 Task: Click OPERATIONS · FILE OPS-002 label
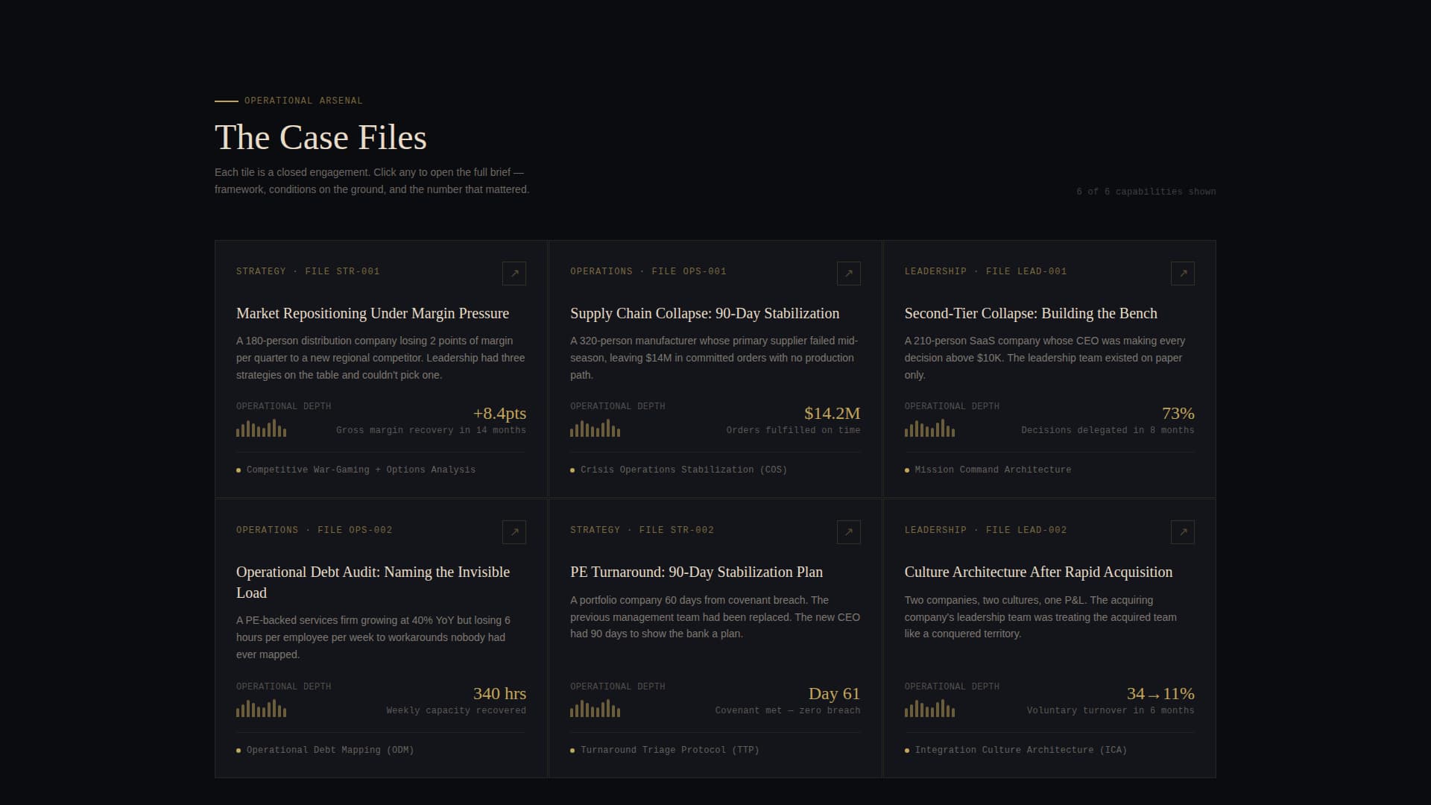pos(314,530)
